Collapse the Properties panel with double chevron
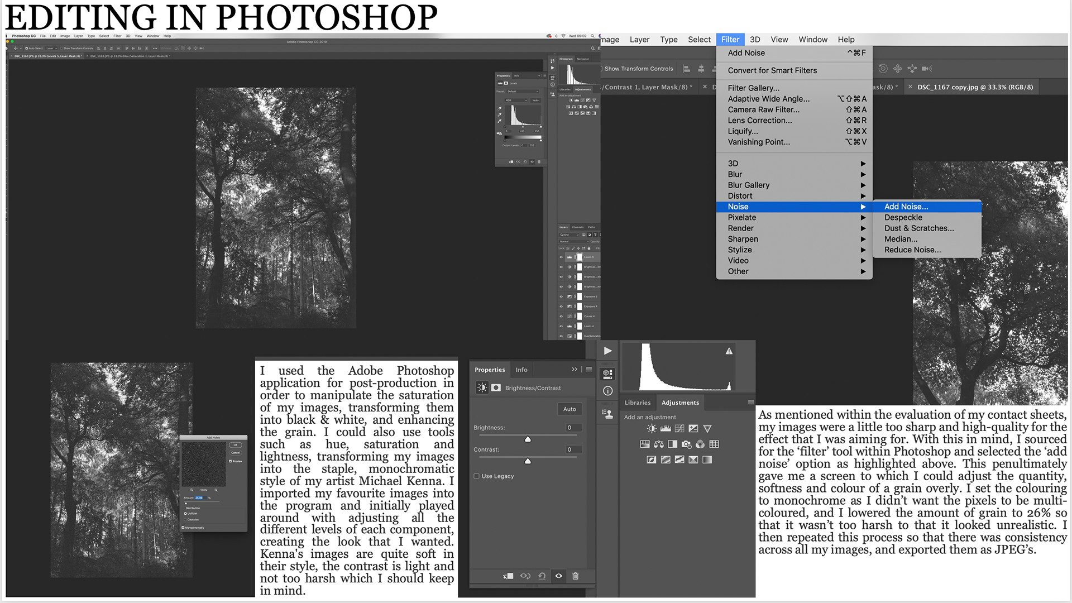 (x=575, y=370)
